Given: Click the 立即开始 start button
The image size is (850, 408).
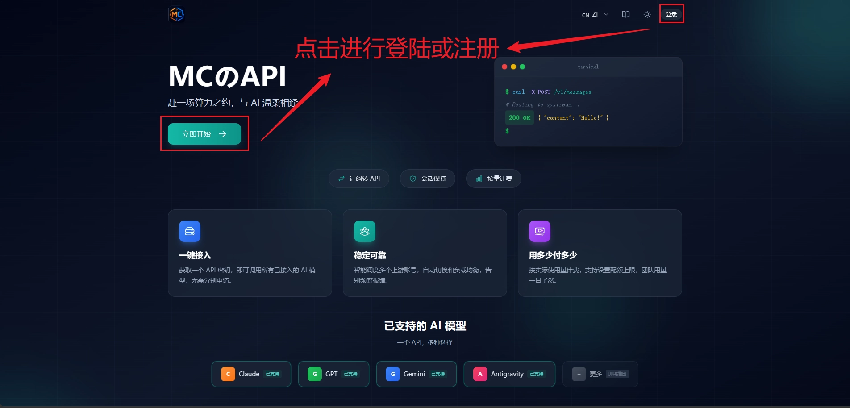Looking at the screenshot, I should 204,134.
